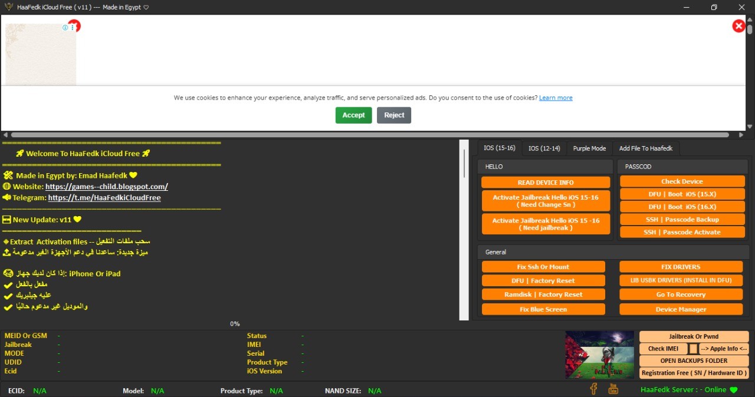Click 'New Update: v11' text
Screen dimensions: 755x397
point(42,220)
